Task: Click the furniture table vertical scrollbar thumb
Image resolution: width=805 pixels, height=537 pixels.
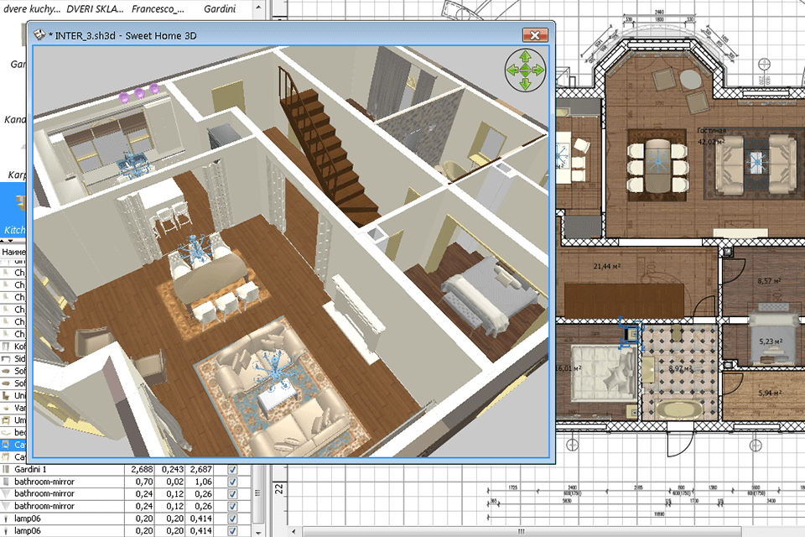Action: [x=258, y=493]
